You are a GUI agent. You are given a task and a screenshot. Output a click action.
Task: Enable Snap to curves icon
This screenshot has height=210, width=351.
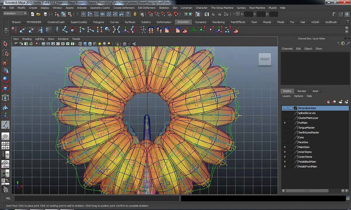[x=157, y=14]
